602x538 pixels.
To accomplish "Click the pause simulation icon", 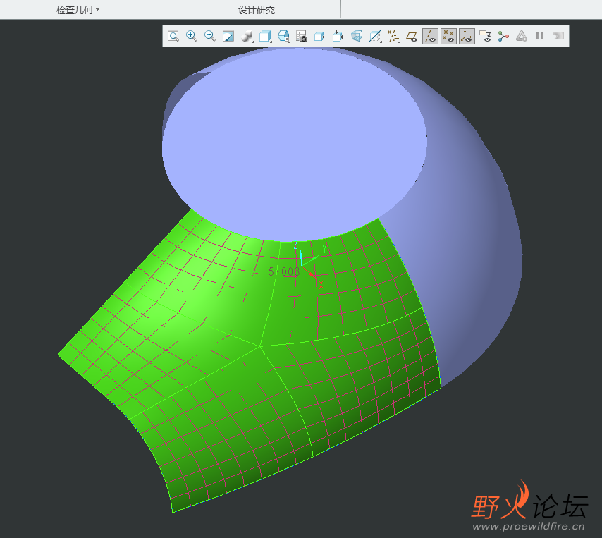I will (540, 36).
